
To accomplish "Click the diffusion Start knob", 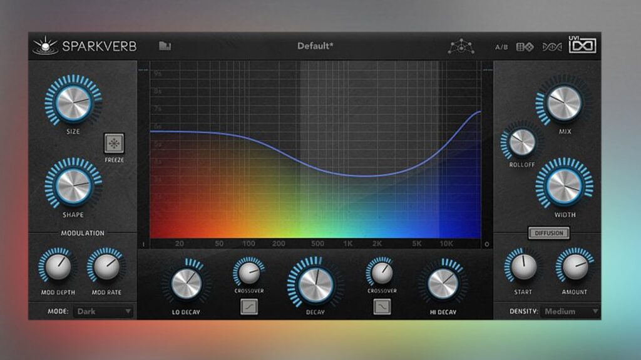I will pos(523,266).
